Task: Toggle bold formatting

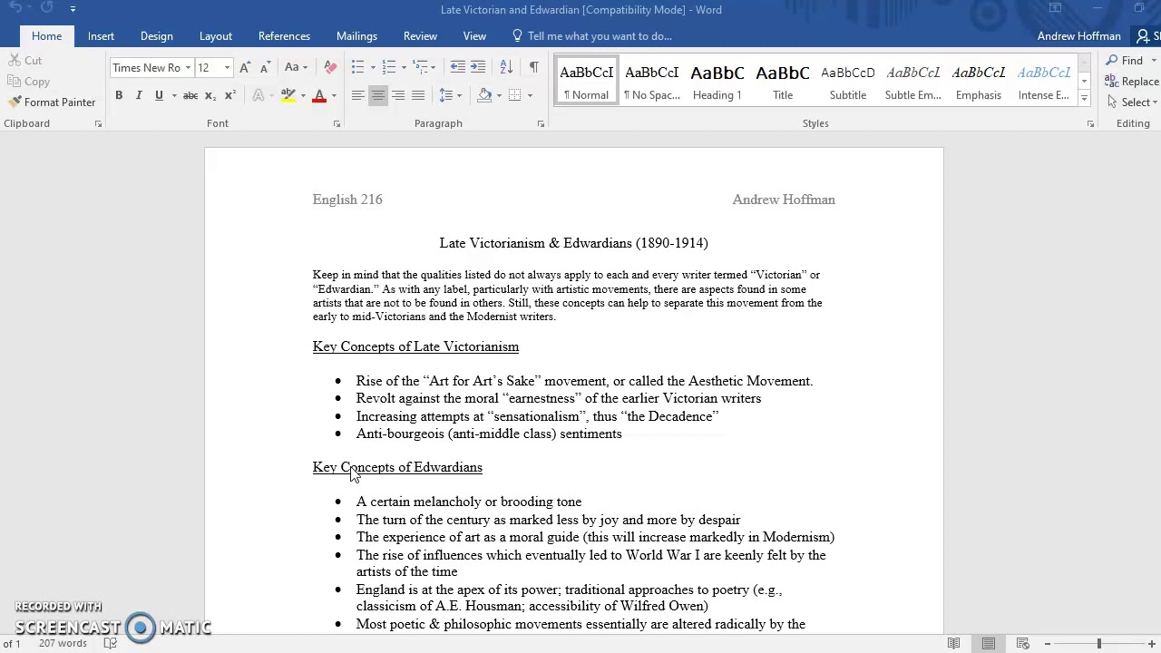Action: (119, 95)
